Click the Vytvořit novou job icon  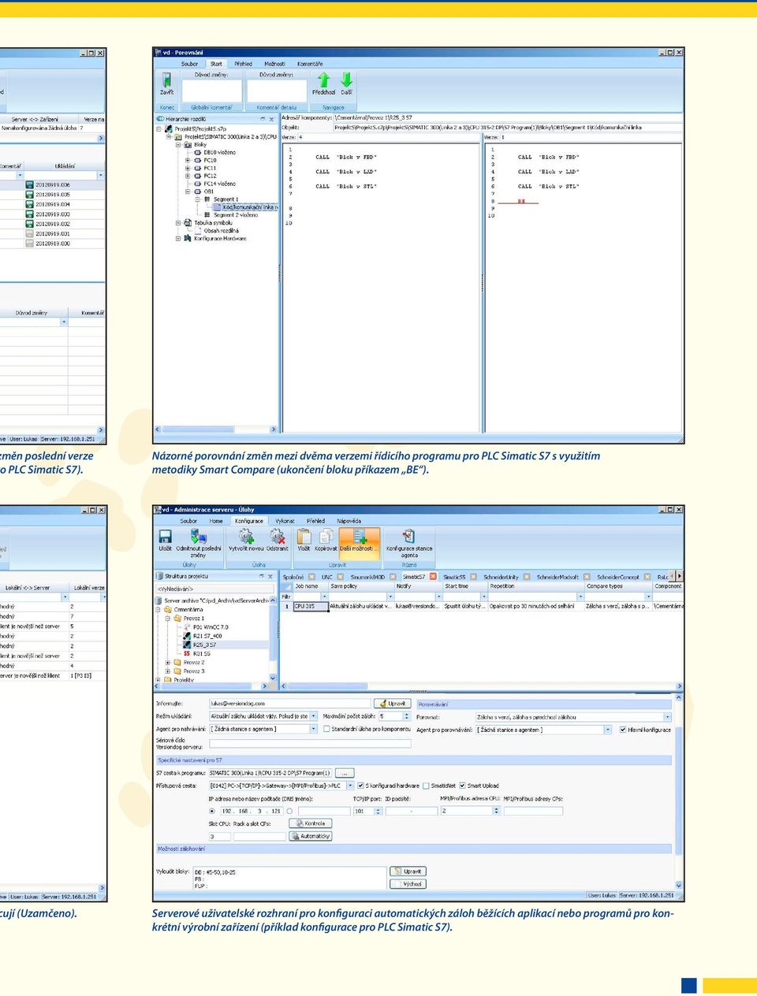(x=246, y=537)
